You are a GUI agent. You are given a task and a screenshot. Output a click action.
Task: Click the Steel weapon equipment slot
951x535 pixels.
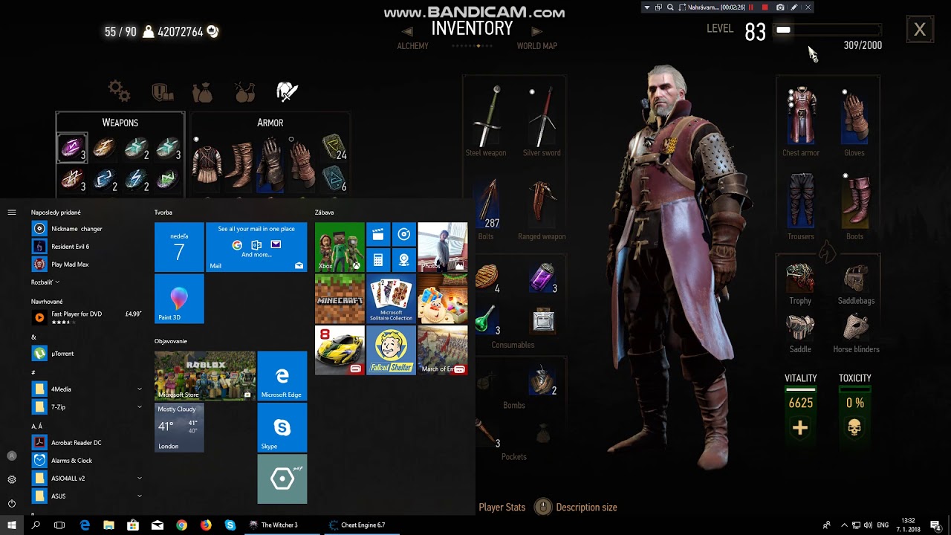[x=486, y=116]
